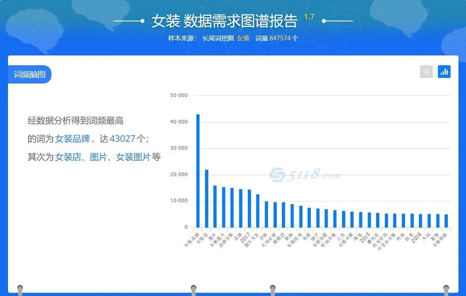Click the 1.7 version number beside title
Viewport: 466px width, 296px height.
(x=309, y=17)
